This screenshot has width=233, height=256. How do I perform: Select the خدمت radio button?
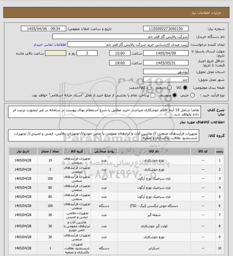(x=169, y=88)
